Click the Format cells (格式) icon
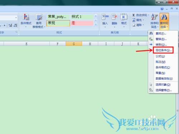The width and height of the screenshot is (179, 134). tap(124, 17)
